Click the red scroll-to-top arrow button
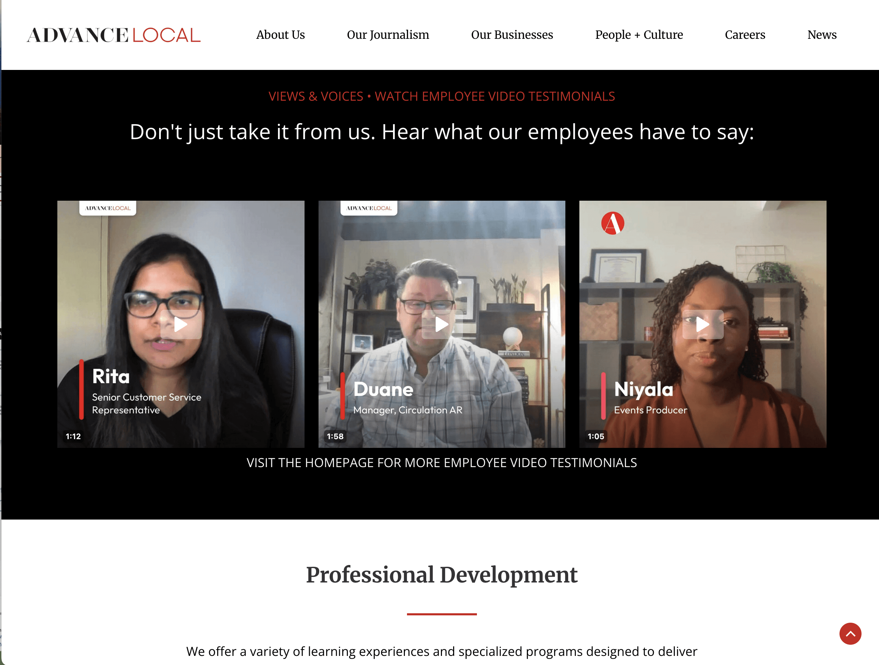The width and height of the screenshot is (879, 665). [x=850, y=634]
